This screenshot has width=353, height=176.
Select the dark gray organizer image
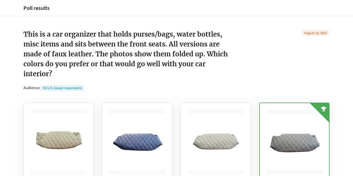coord(295,143)
